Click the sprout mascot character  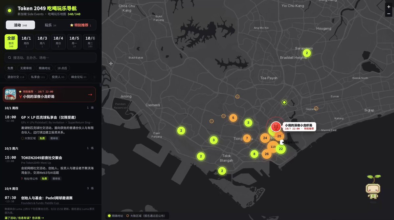pos(372,187)
